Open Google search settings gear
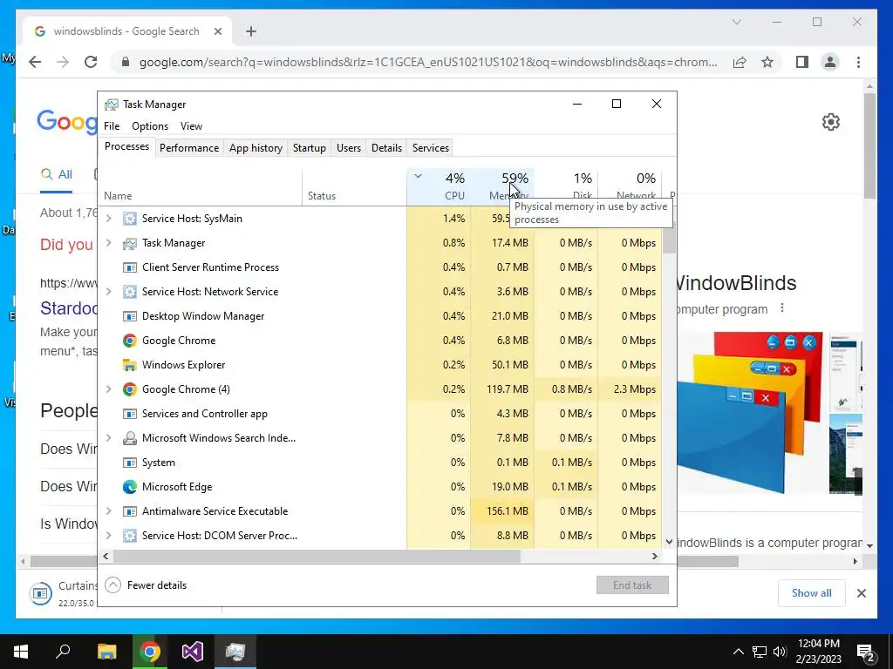The height and width of the screenshot is (669, 893). [x=831, y=122]
